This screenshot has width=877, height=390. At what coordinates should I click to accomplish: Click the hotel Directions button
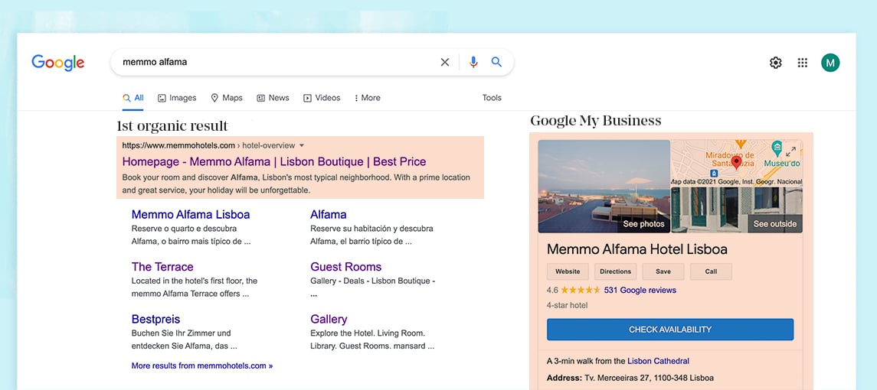(x=615, y=271)
